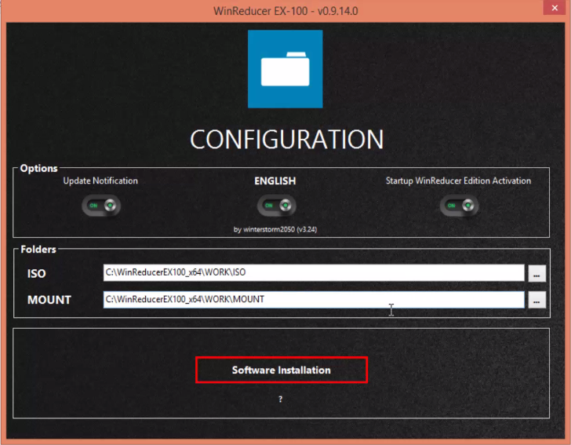Click the question mark help link
Viewport: 571px width, 445px height.
pyautogui.click(x=281, y=399)
